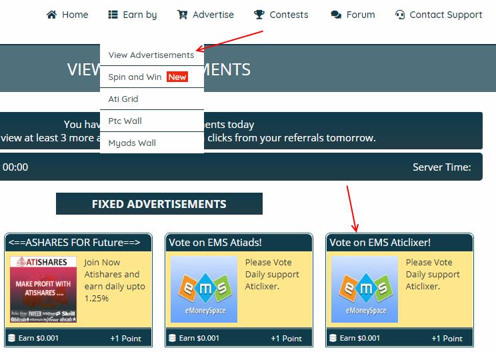This screenshot has height=352, width=496.
Task: Open the Vote on EMS Atiads ad title
Action: [x=215, y=243]
